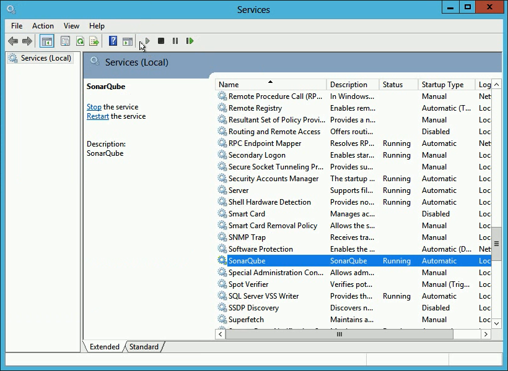
Task: Open the Help menu
Action: [97, 26]
